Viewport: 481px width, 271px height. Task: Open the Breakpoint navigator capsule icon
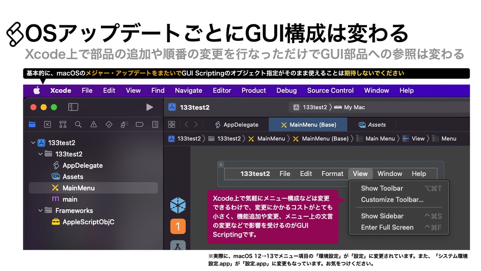click(x=140, y=124)
